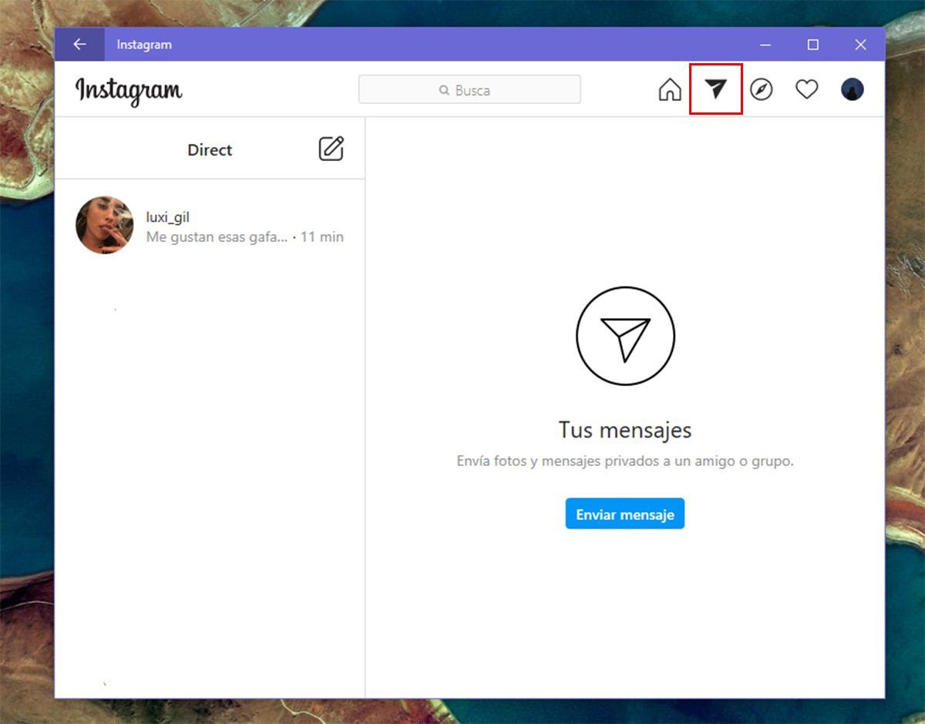Click the large circled paper plane icon
This screenshot has width=925, height=724.
[625, 335]
